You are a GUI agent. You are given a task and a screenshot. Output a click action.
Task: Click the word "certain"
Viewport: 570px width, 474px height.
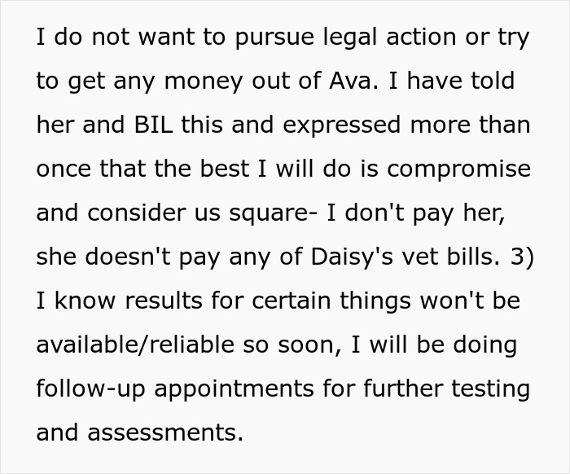pyautogui.click(x=292, y=301)
